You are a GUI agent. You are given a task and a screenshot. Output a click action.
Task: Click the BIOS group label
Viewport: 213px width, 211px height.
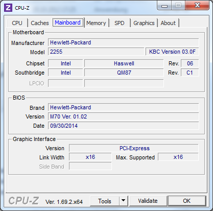click(19, 98)
